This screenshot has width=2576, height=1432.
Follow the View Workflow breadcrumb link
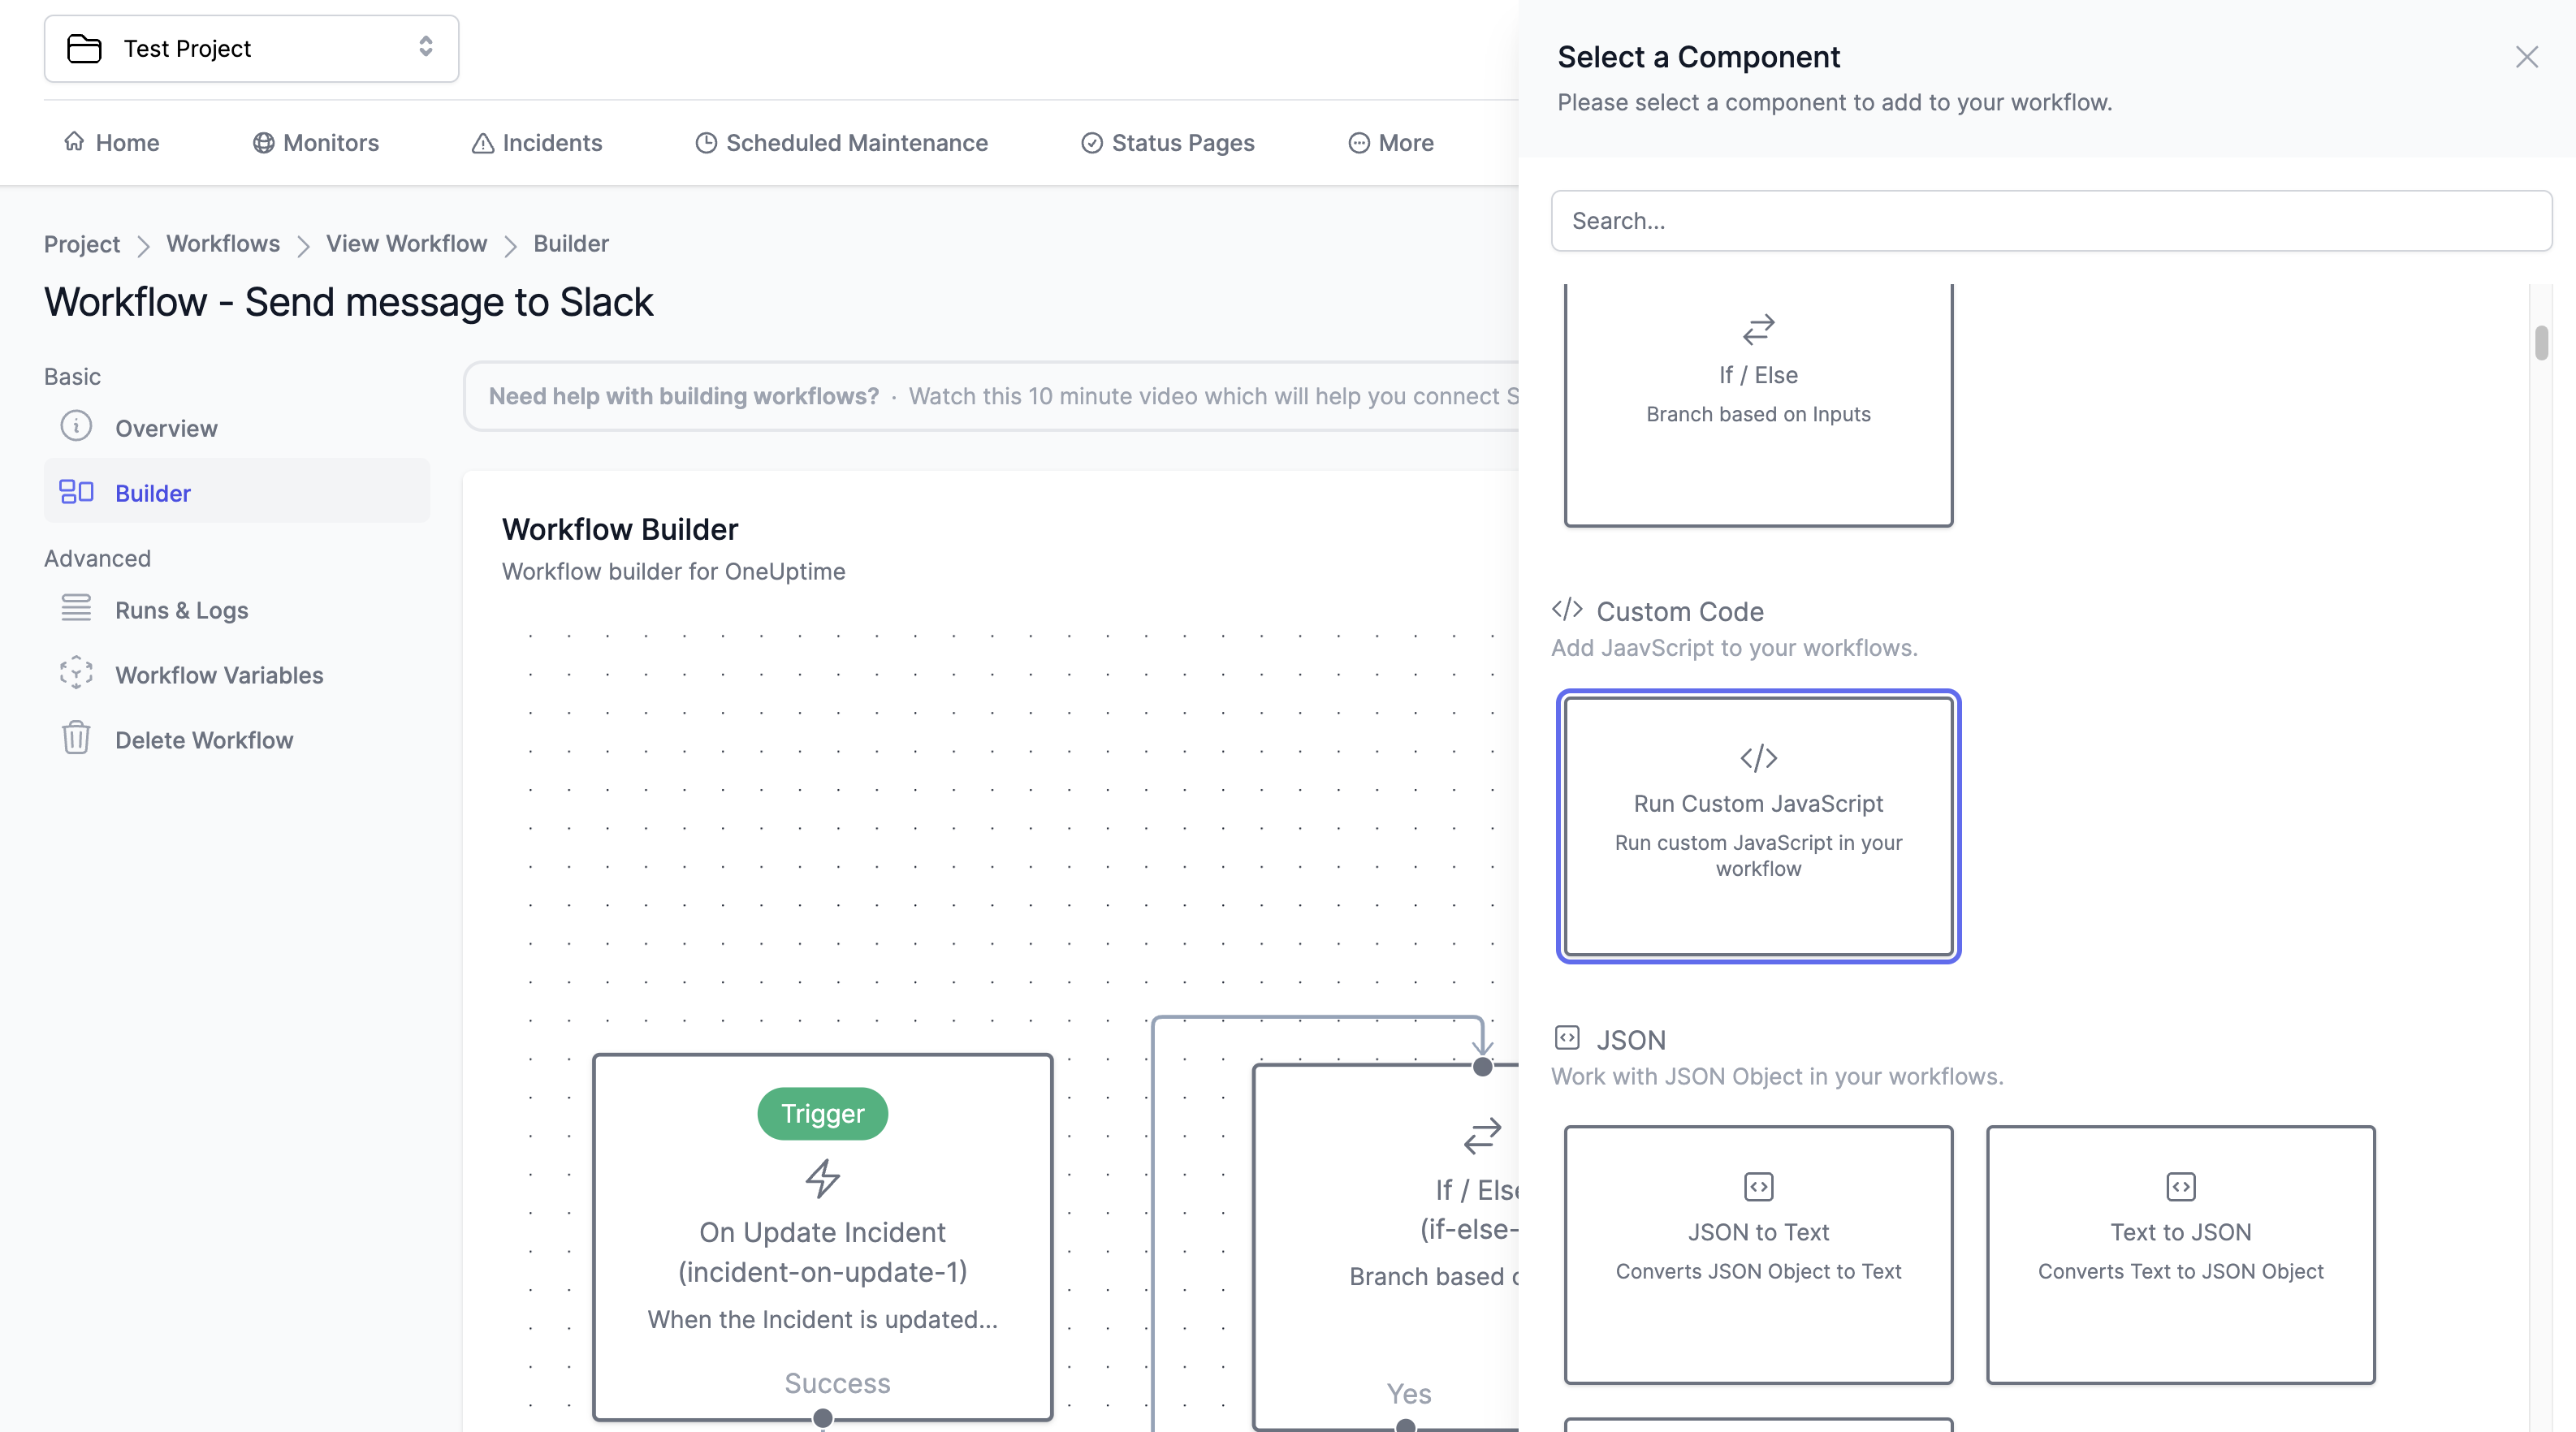[x=406, y=244]
